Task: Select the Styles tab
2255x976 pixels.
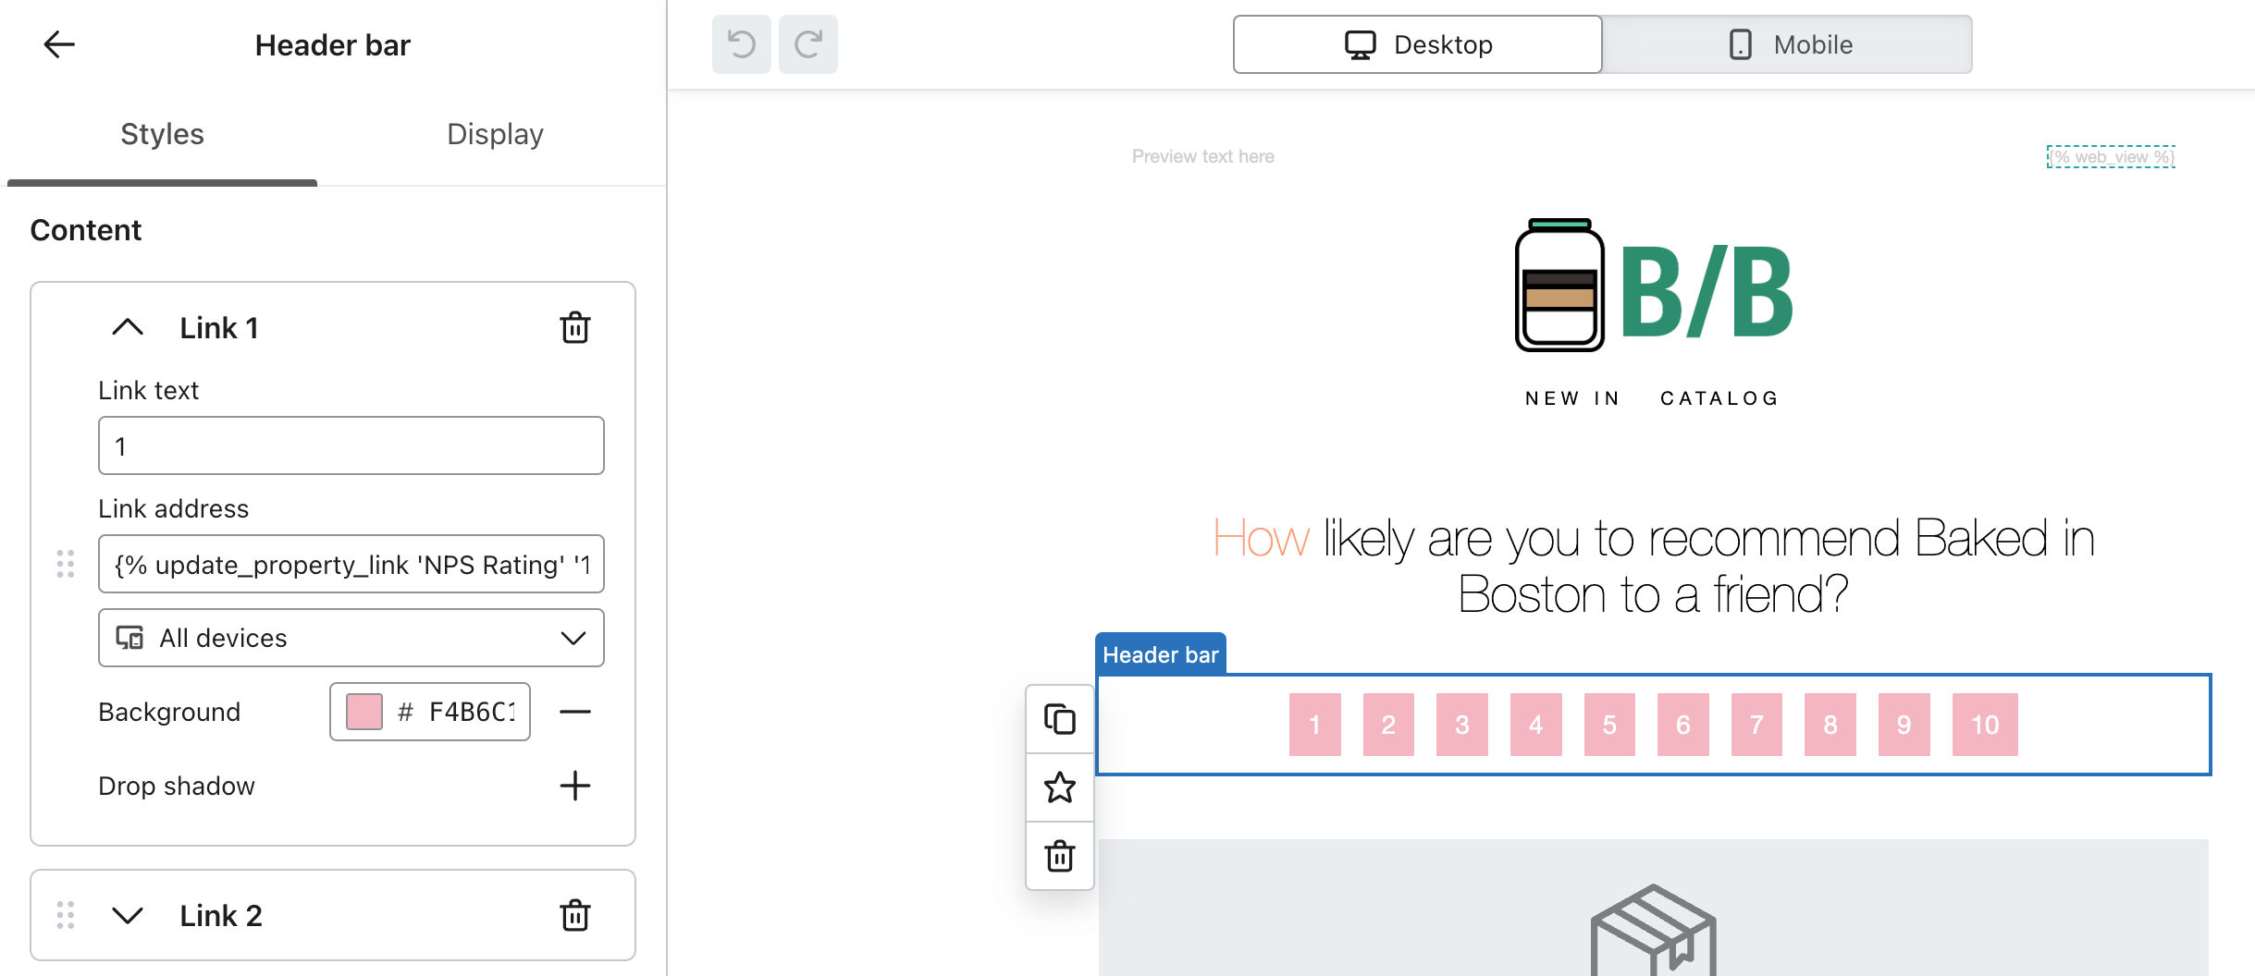Action: 162,133
